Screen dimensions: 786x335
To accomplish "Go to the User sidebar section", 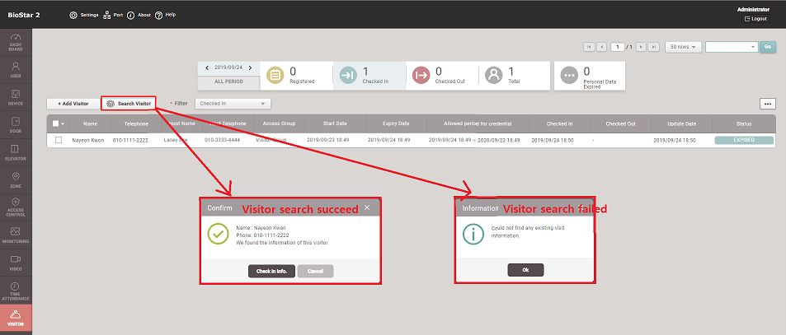I will (x=16, y=69).
